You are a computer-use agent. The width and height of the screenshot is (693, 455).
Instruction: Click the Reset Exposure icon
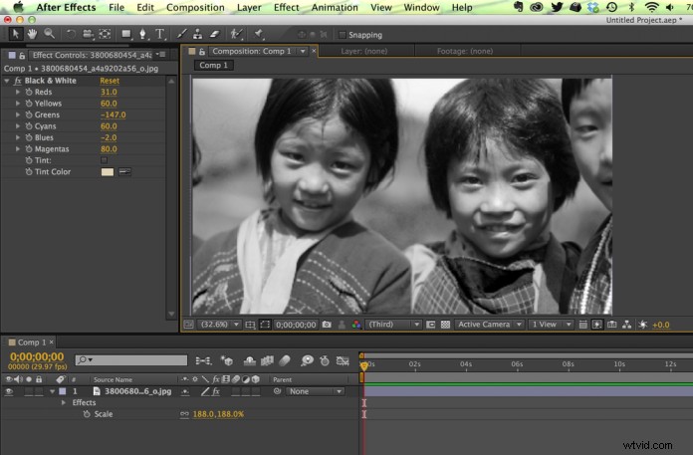643,325
